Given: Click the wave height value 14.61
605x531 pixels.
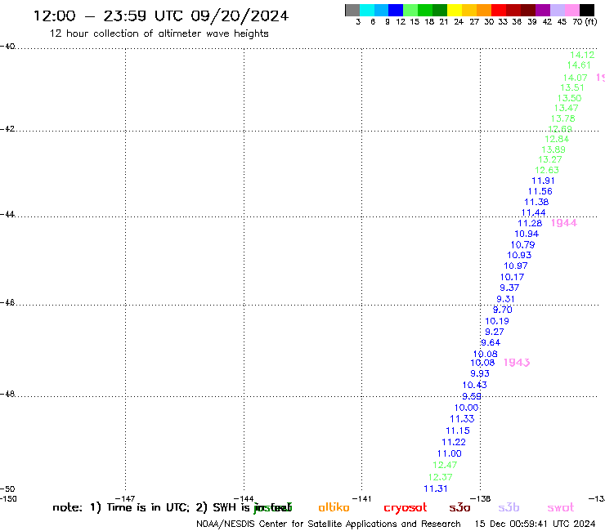Looking at the screenshot, I should tap(579, 65).
